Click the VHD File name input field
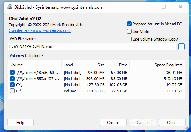 click(92, 46)
